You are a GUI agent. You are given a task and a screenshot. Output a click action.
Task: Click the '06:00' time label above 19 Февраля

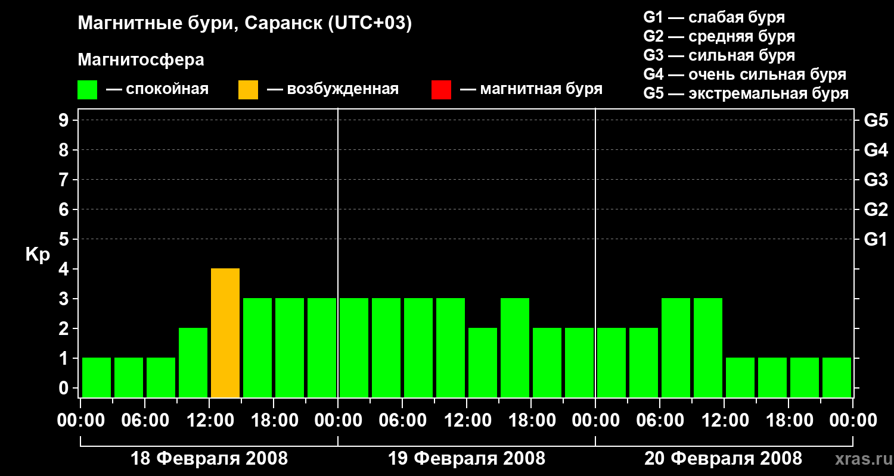click(402, 421)
